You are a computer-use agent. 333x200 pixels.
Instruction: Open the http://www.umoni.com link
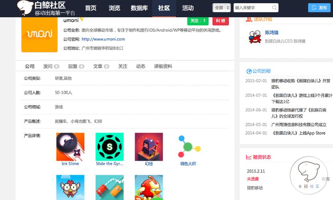(x=103, y=39)
